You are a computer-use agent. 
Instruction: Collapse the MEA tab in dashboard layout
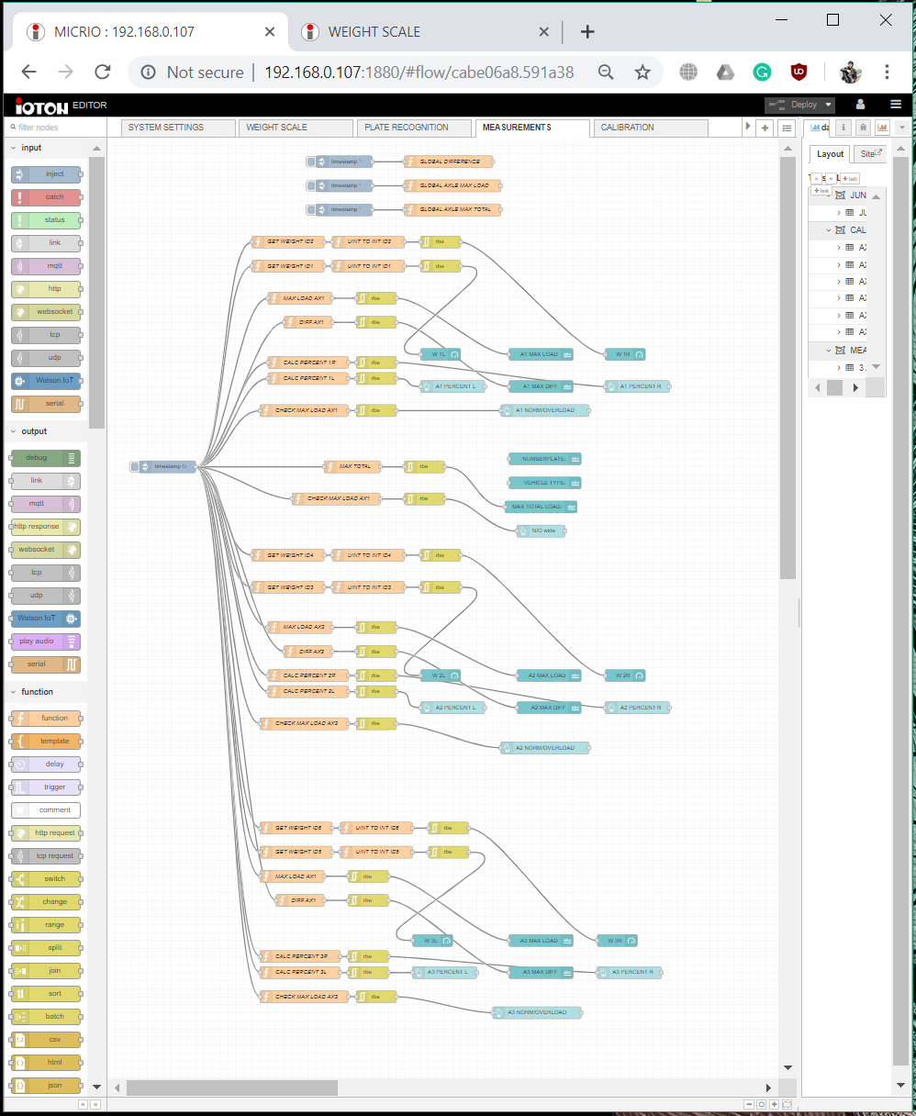829,351
